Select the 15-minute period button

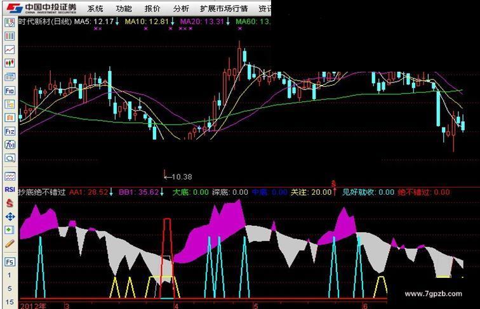(x=9, y=302)
